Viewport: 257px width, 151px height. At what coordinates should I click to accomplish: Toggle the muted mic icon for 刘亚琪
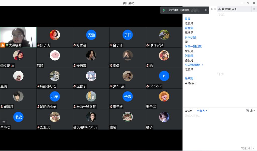tap(38, 127)
